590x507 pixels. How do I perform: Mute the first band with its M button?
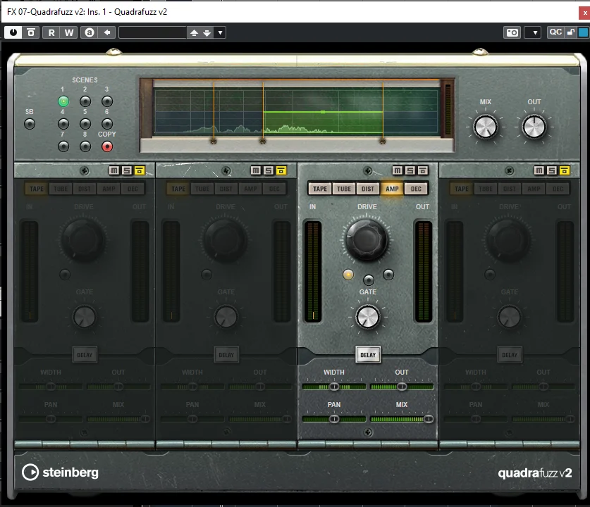point(114,170)
